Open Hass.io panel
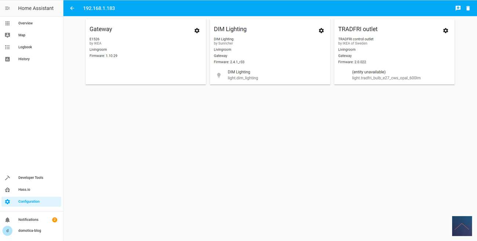 tap(24, 190)
